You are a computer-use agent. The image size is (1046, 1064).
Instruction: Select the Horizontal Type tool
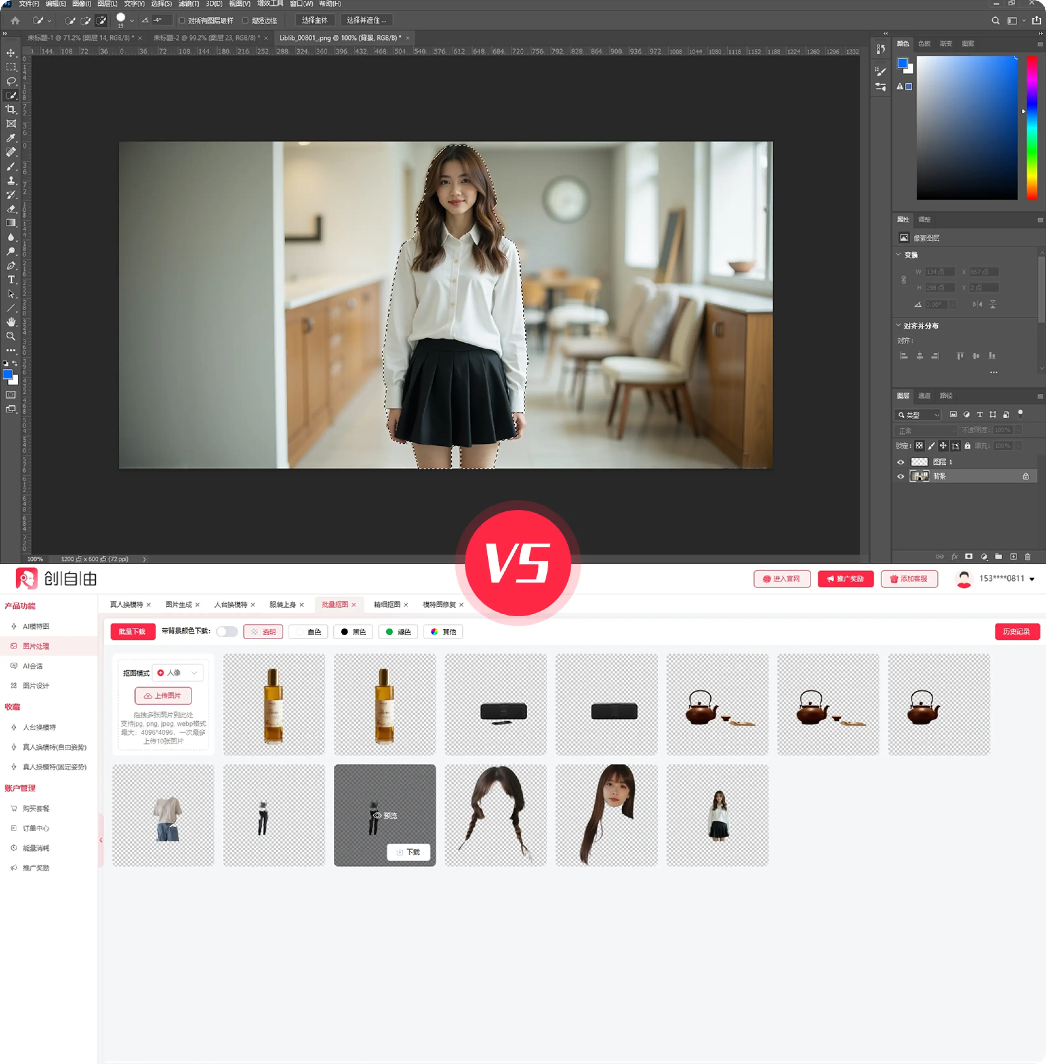pyautogui.click(x=11, y=280)
